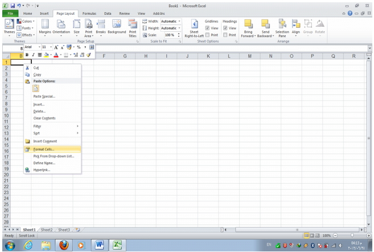Switch to the Formulas ribbon tab
This screenshot has width=374, height=252.
coord(89,13)
